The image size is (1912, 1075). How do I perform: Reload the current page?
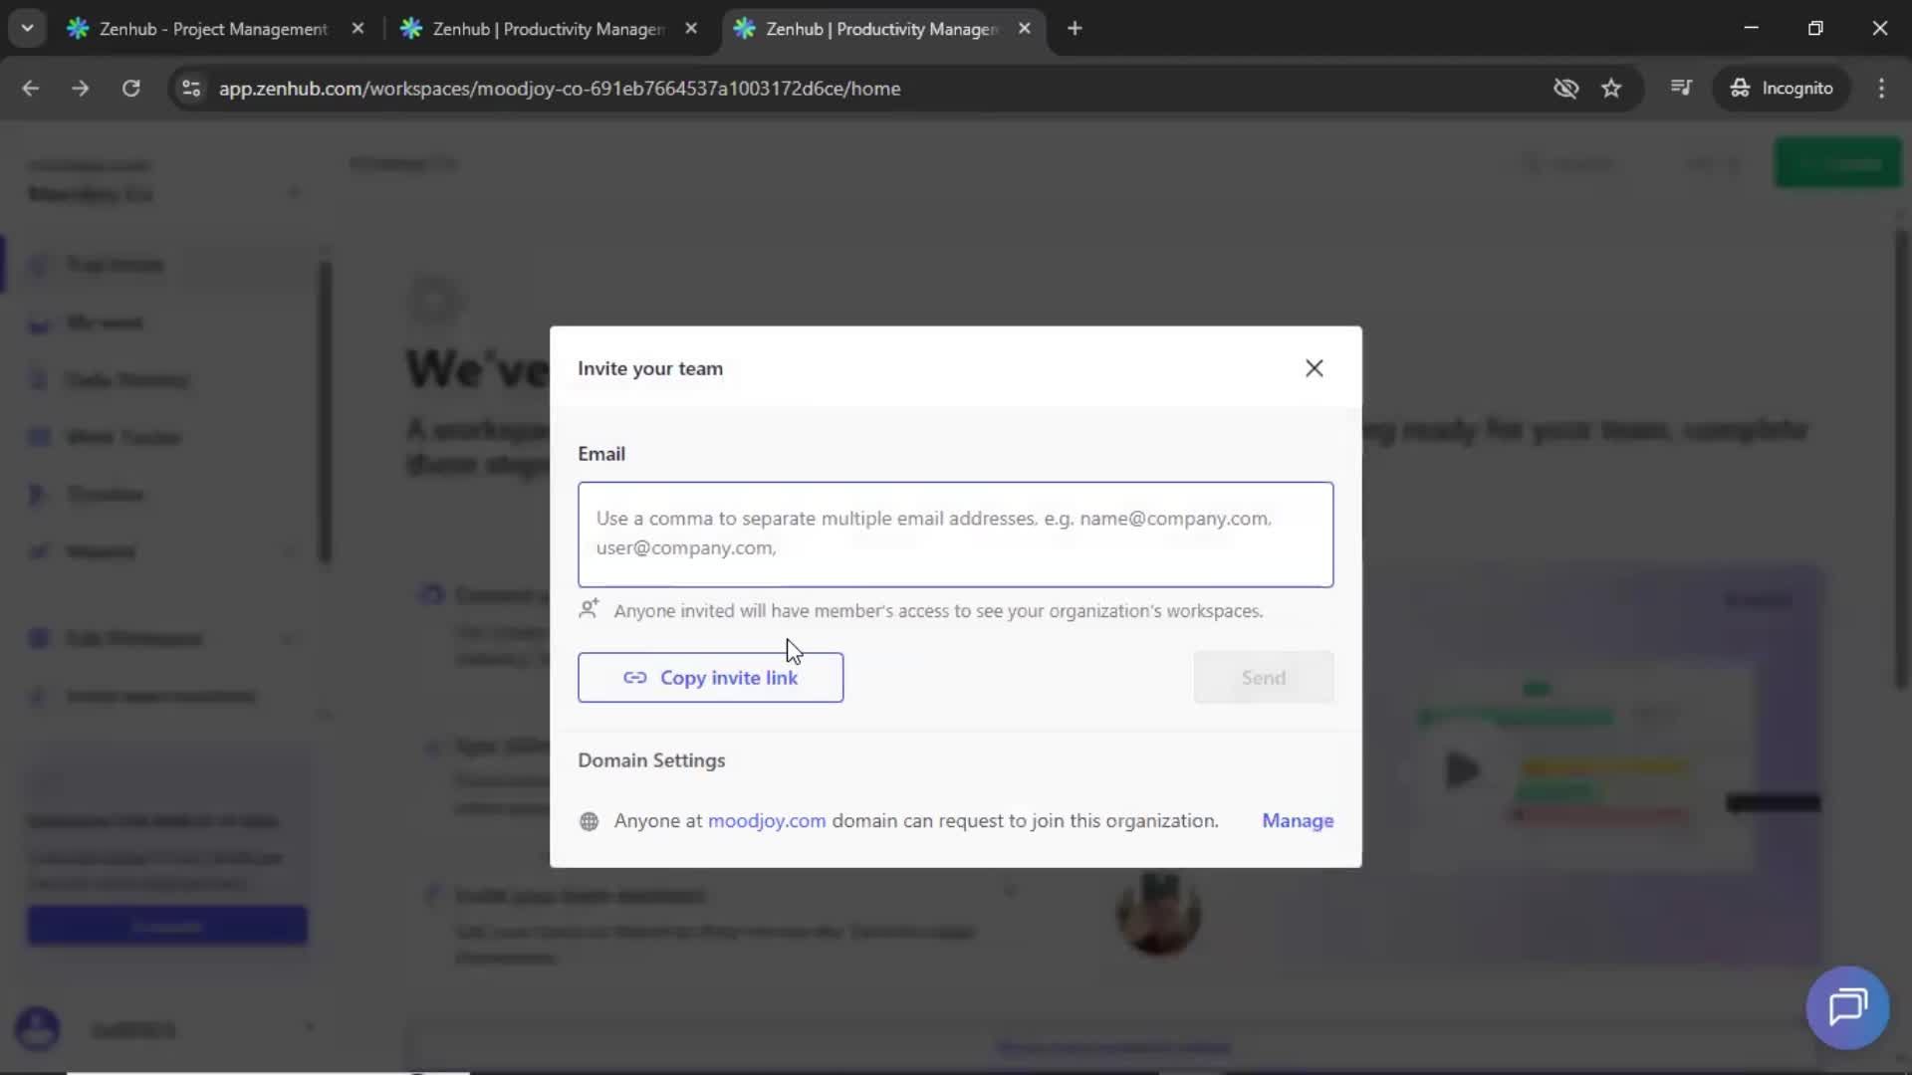[x=130, y=89]
